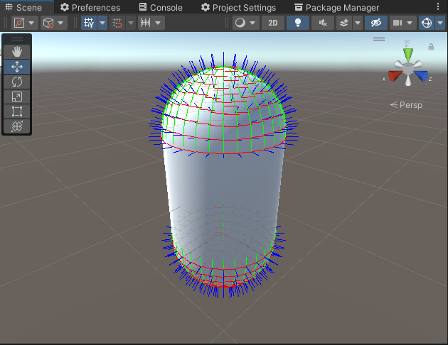Click the tools overlay drag handle
Image resolution: width=448 pixels, height=345 pixels.
[x=17, y=39]
